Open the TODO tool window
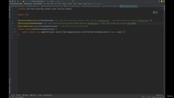The height and width of the screenshot is (98, 174). click(18, 95)
